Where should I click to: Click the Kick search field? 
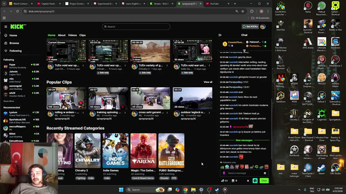tap(136, 27)
